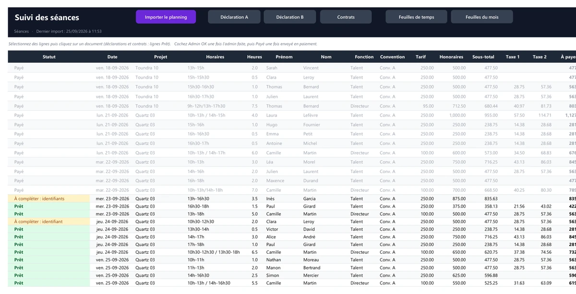Click the surname "Mercier"

311,275
